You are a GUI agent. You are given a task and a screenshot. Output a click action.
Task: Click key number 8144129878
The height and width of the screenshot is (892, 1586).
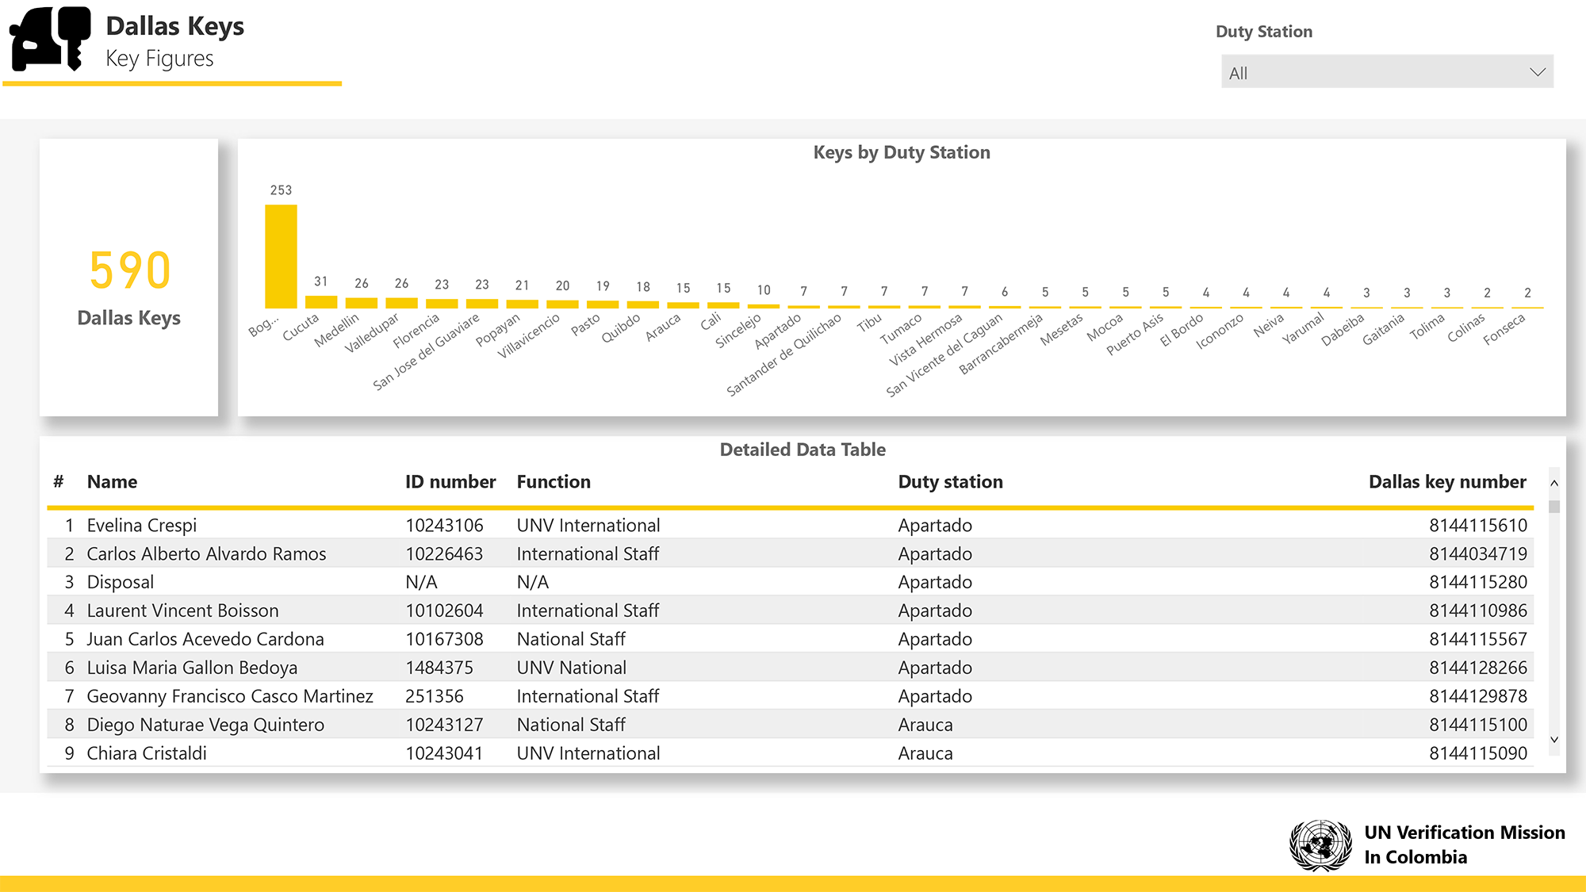tap(1478, 697)
